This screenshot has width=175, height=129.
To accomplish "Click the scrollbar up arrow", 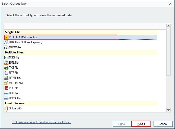I will [168, 26].
